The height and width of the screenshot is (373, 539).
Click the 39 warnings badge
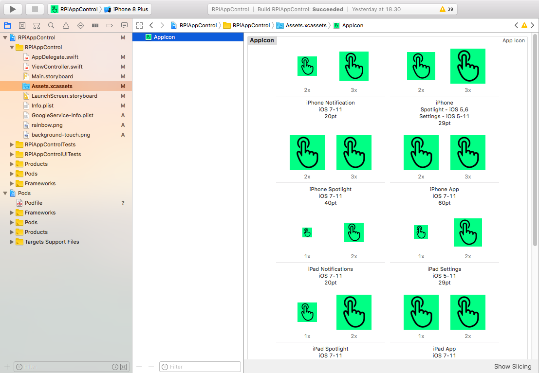pyautogui.click(x=446, y=9)
